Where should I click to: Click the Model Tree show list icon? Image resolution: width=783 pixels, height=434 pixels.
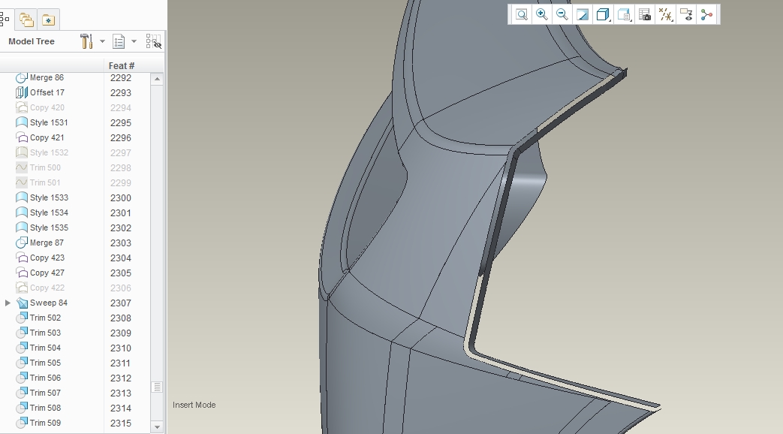[119, 41]
